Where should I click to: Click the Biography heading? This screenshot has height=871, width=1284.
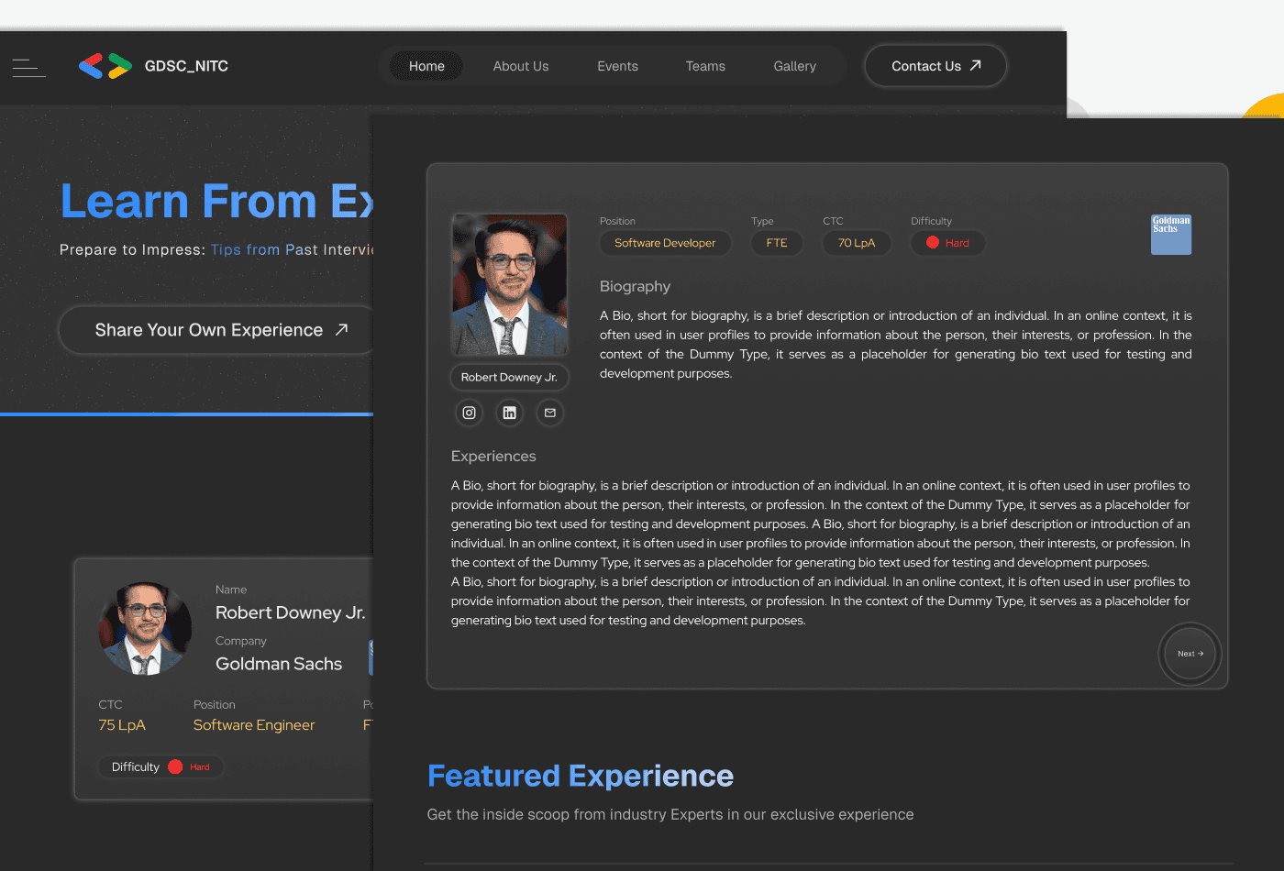[635, 286]
